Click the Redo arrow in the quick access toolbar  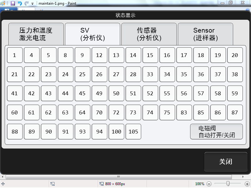click(x=26, y=3)
